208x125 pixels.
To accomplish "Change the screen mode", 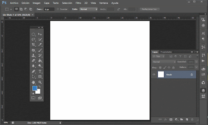I will [40, 98].
